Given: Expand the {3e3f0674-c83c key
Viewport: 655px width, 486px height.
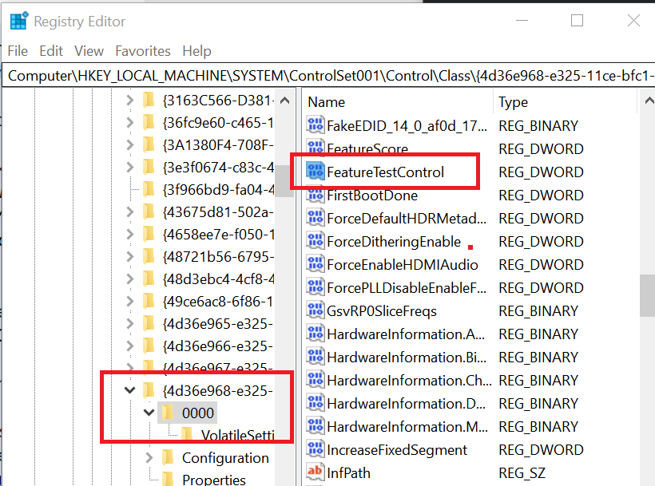Looking at the screenshot, I should point(130,167).
